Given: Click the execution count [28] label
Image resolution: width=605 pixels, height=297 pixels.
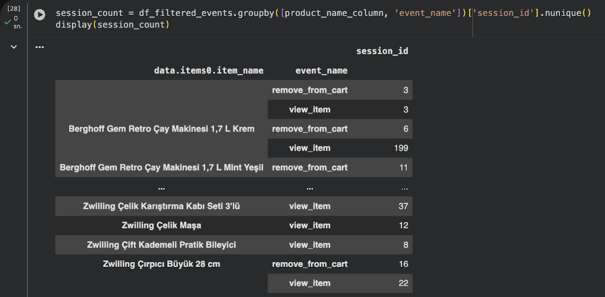Looking at the screenshot, I should pos(14,9).
